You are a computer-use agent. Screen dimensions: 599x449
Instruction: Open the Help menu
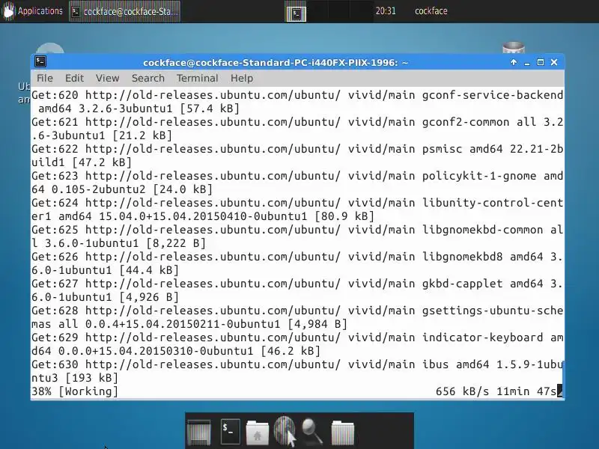pos(241,79)
